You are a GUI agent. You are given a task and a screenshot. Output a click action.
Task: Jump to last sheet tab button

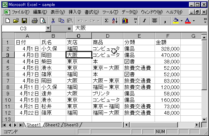tap(21, 125)
